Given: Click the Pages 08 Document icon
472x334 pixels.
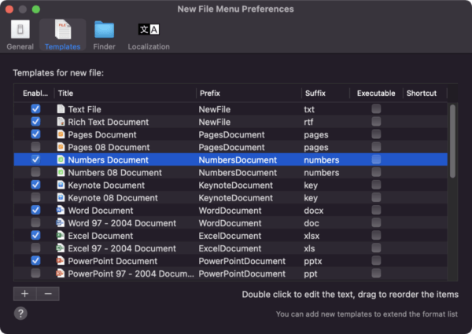Looking at the screenshot, I should [61, 147].
